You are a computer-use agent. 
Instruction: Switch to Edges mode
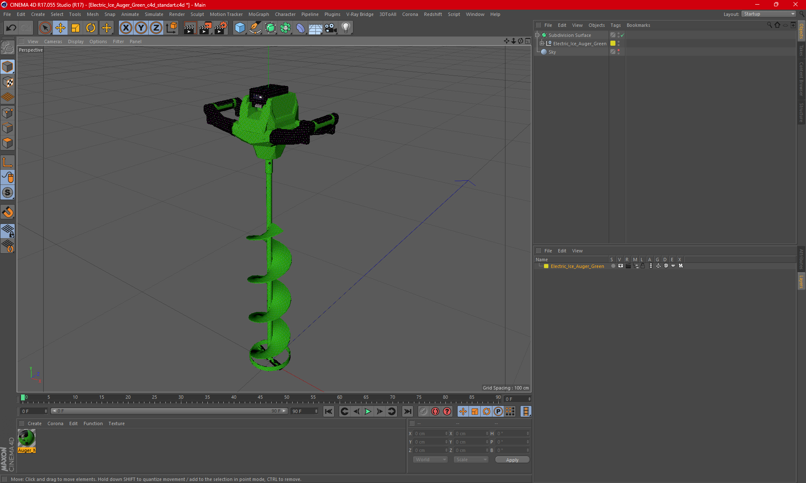pos(8,127)
